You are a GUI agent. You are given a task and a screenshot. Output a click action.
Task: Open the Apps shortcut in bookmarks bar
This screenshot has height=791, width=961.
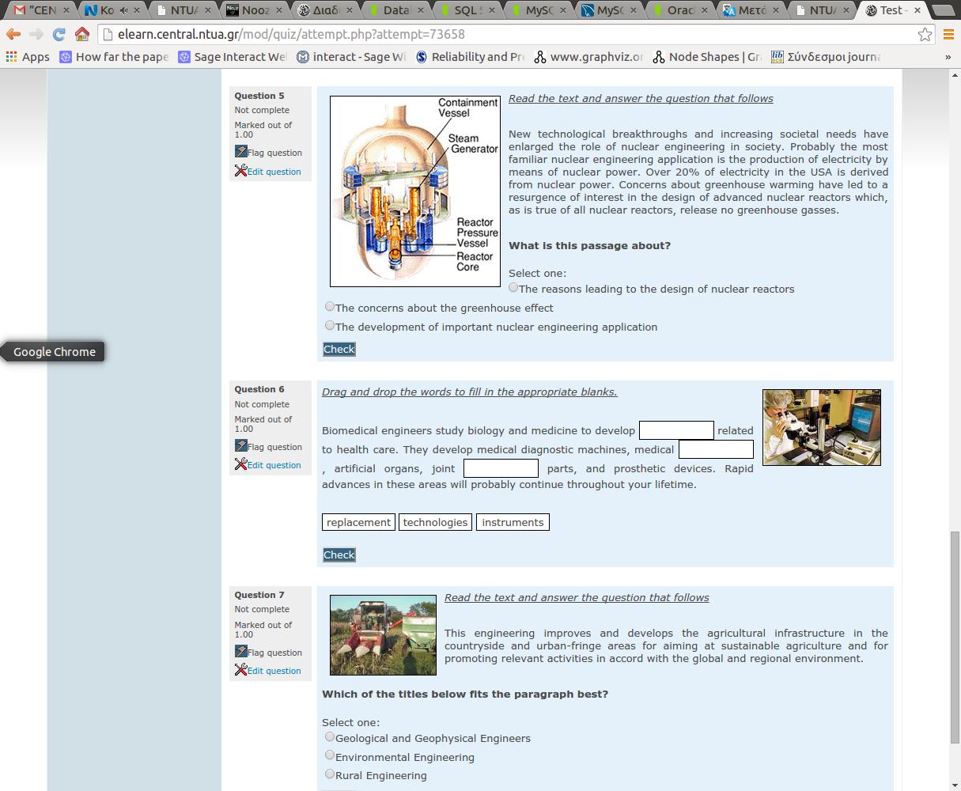pos(28,57)
